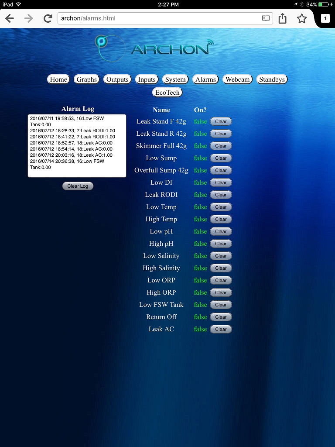
Task: Tap the archon/alarms.html address field
Action: tap(157, 18)
